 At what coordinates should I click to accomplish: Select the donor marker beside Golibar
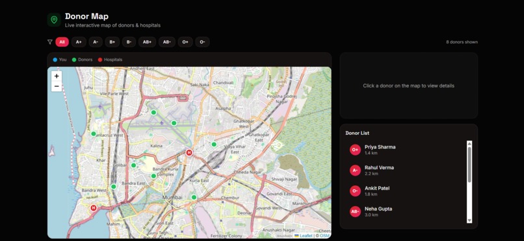(x=134, y=165)
